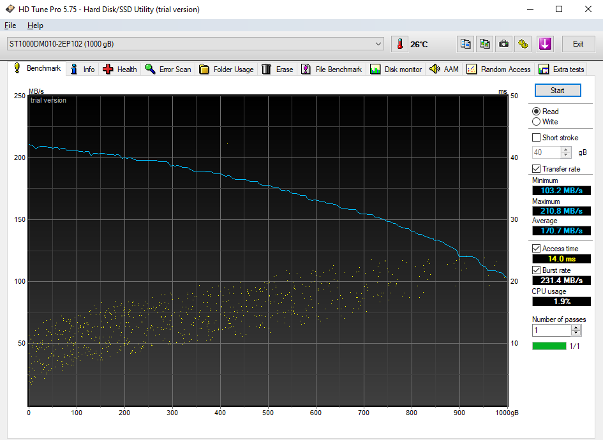The image size is (603, 440).
Task: Click the magnifier Error Scan icon
Action: point(150,69)
